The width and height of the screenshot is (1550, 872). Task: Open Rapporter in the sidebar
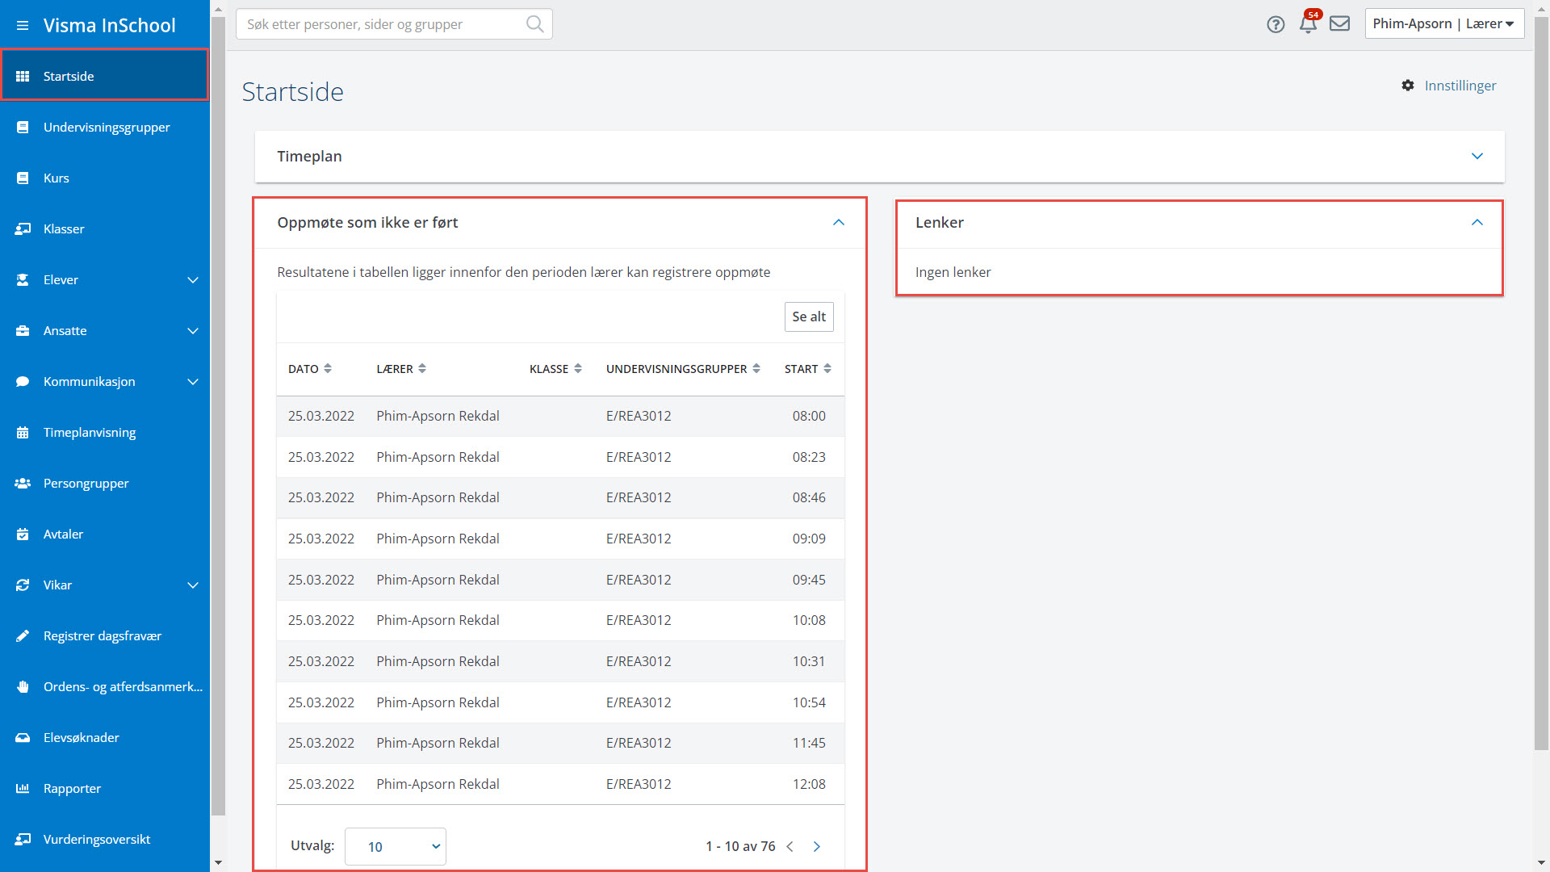[x=72, y=789]
